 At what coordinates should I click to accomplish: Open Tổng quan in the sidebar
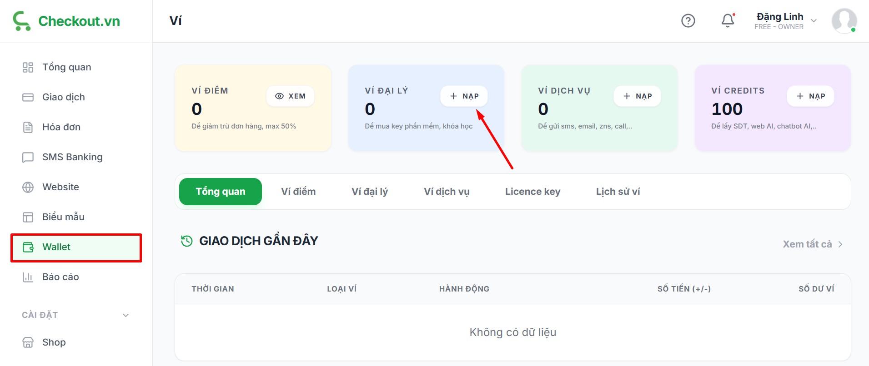coord(66,67)
